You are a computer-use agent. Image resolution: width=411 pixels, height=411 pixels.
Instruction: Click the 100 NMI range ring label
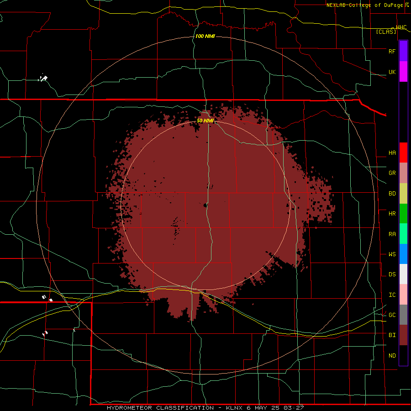point(205,36)
